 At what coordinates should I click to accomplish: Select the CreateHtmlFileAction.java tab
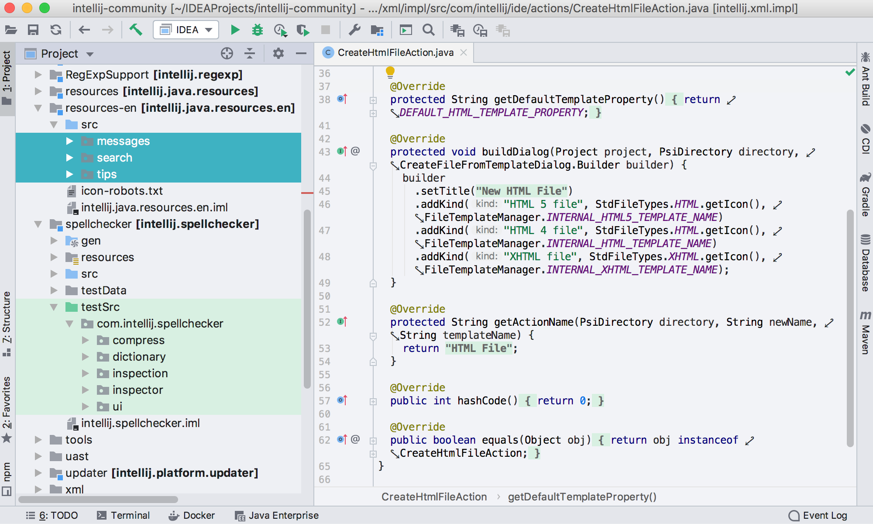(x=393, y=53)
